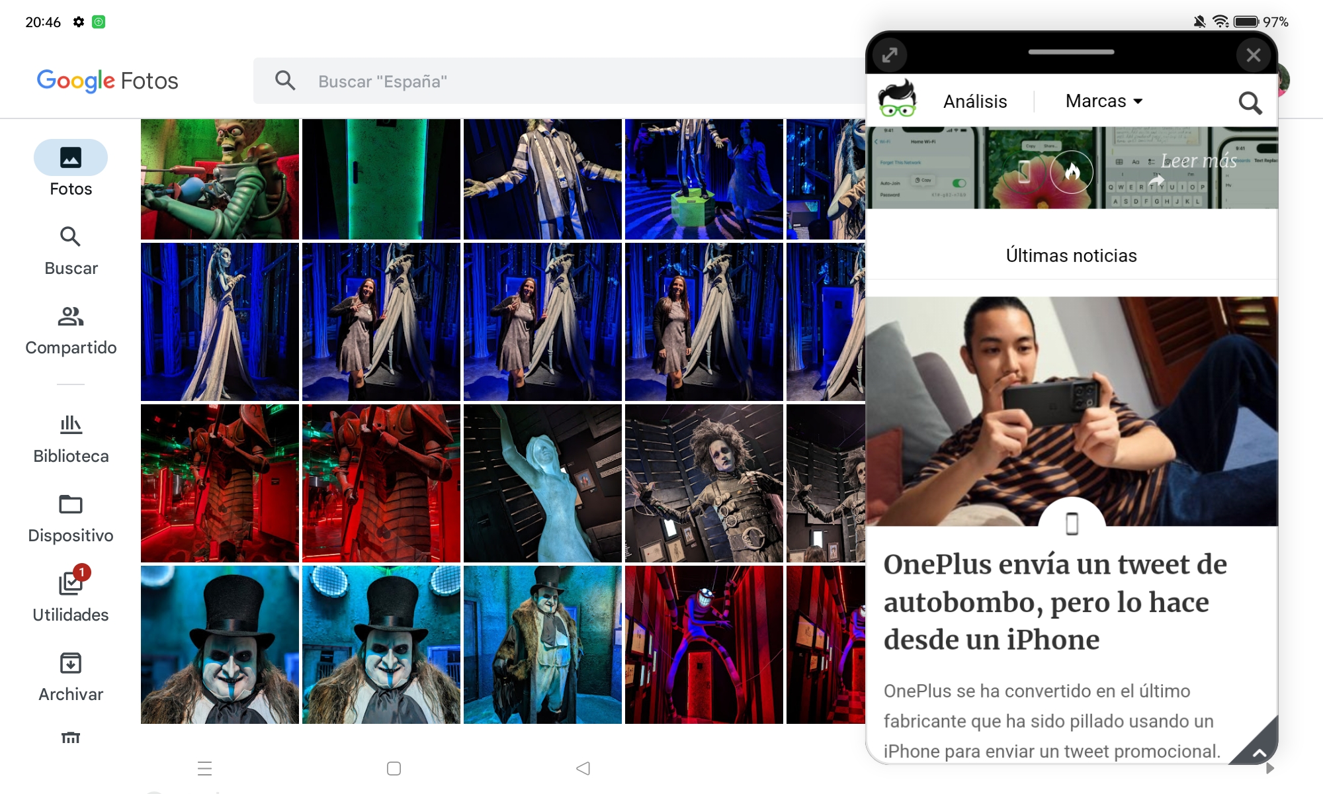Expand the Marcas dropdown
Screen dimensions: 1323x794
[x=1104, y=101]
